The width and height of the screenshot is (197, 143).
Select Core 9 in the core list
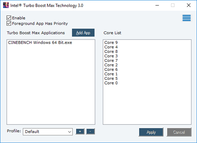(111, 42)
